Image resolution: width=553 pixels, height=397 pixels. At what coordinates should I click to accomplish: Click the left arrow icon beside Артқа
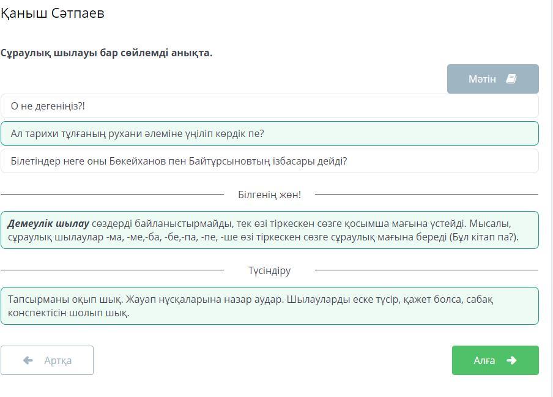click(28, 360)
